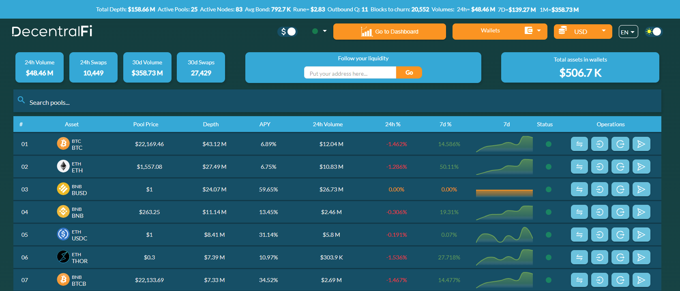This screenshot has width=680, height=291.
Task: Withdraw icon in the BUSD row
Action: point(620,189)
